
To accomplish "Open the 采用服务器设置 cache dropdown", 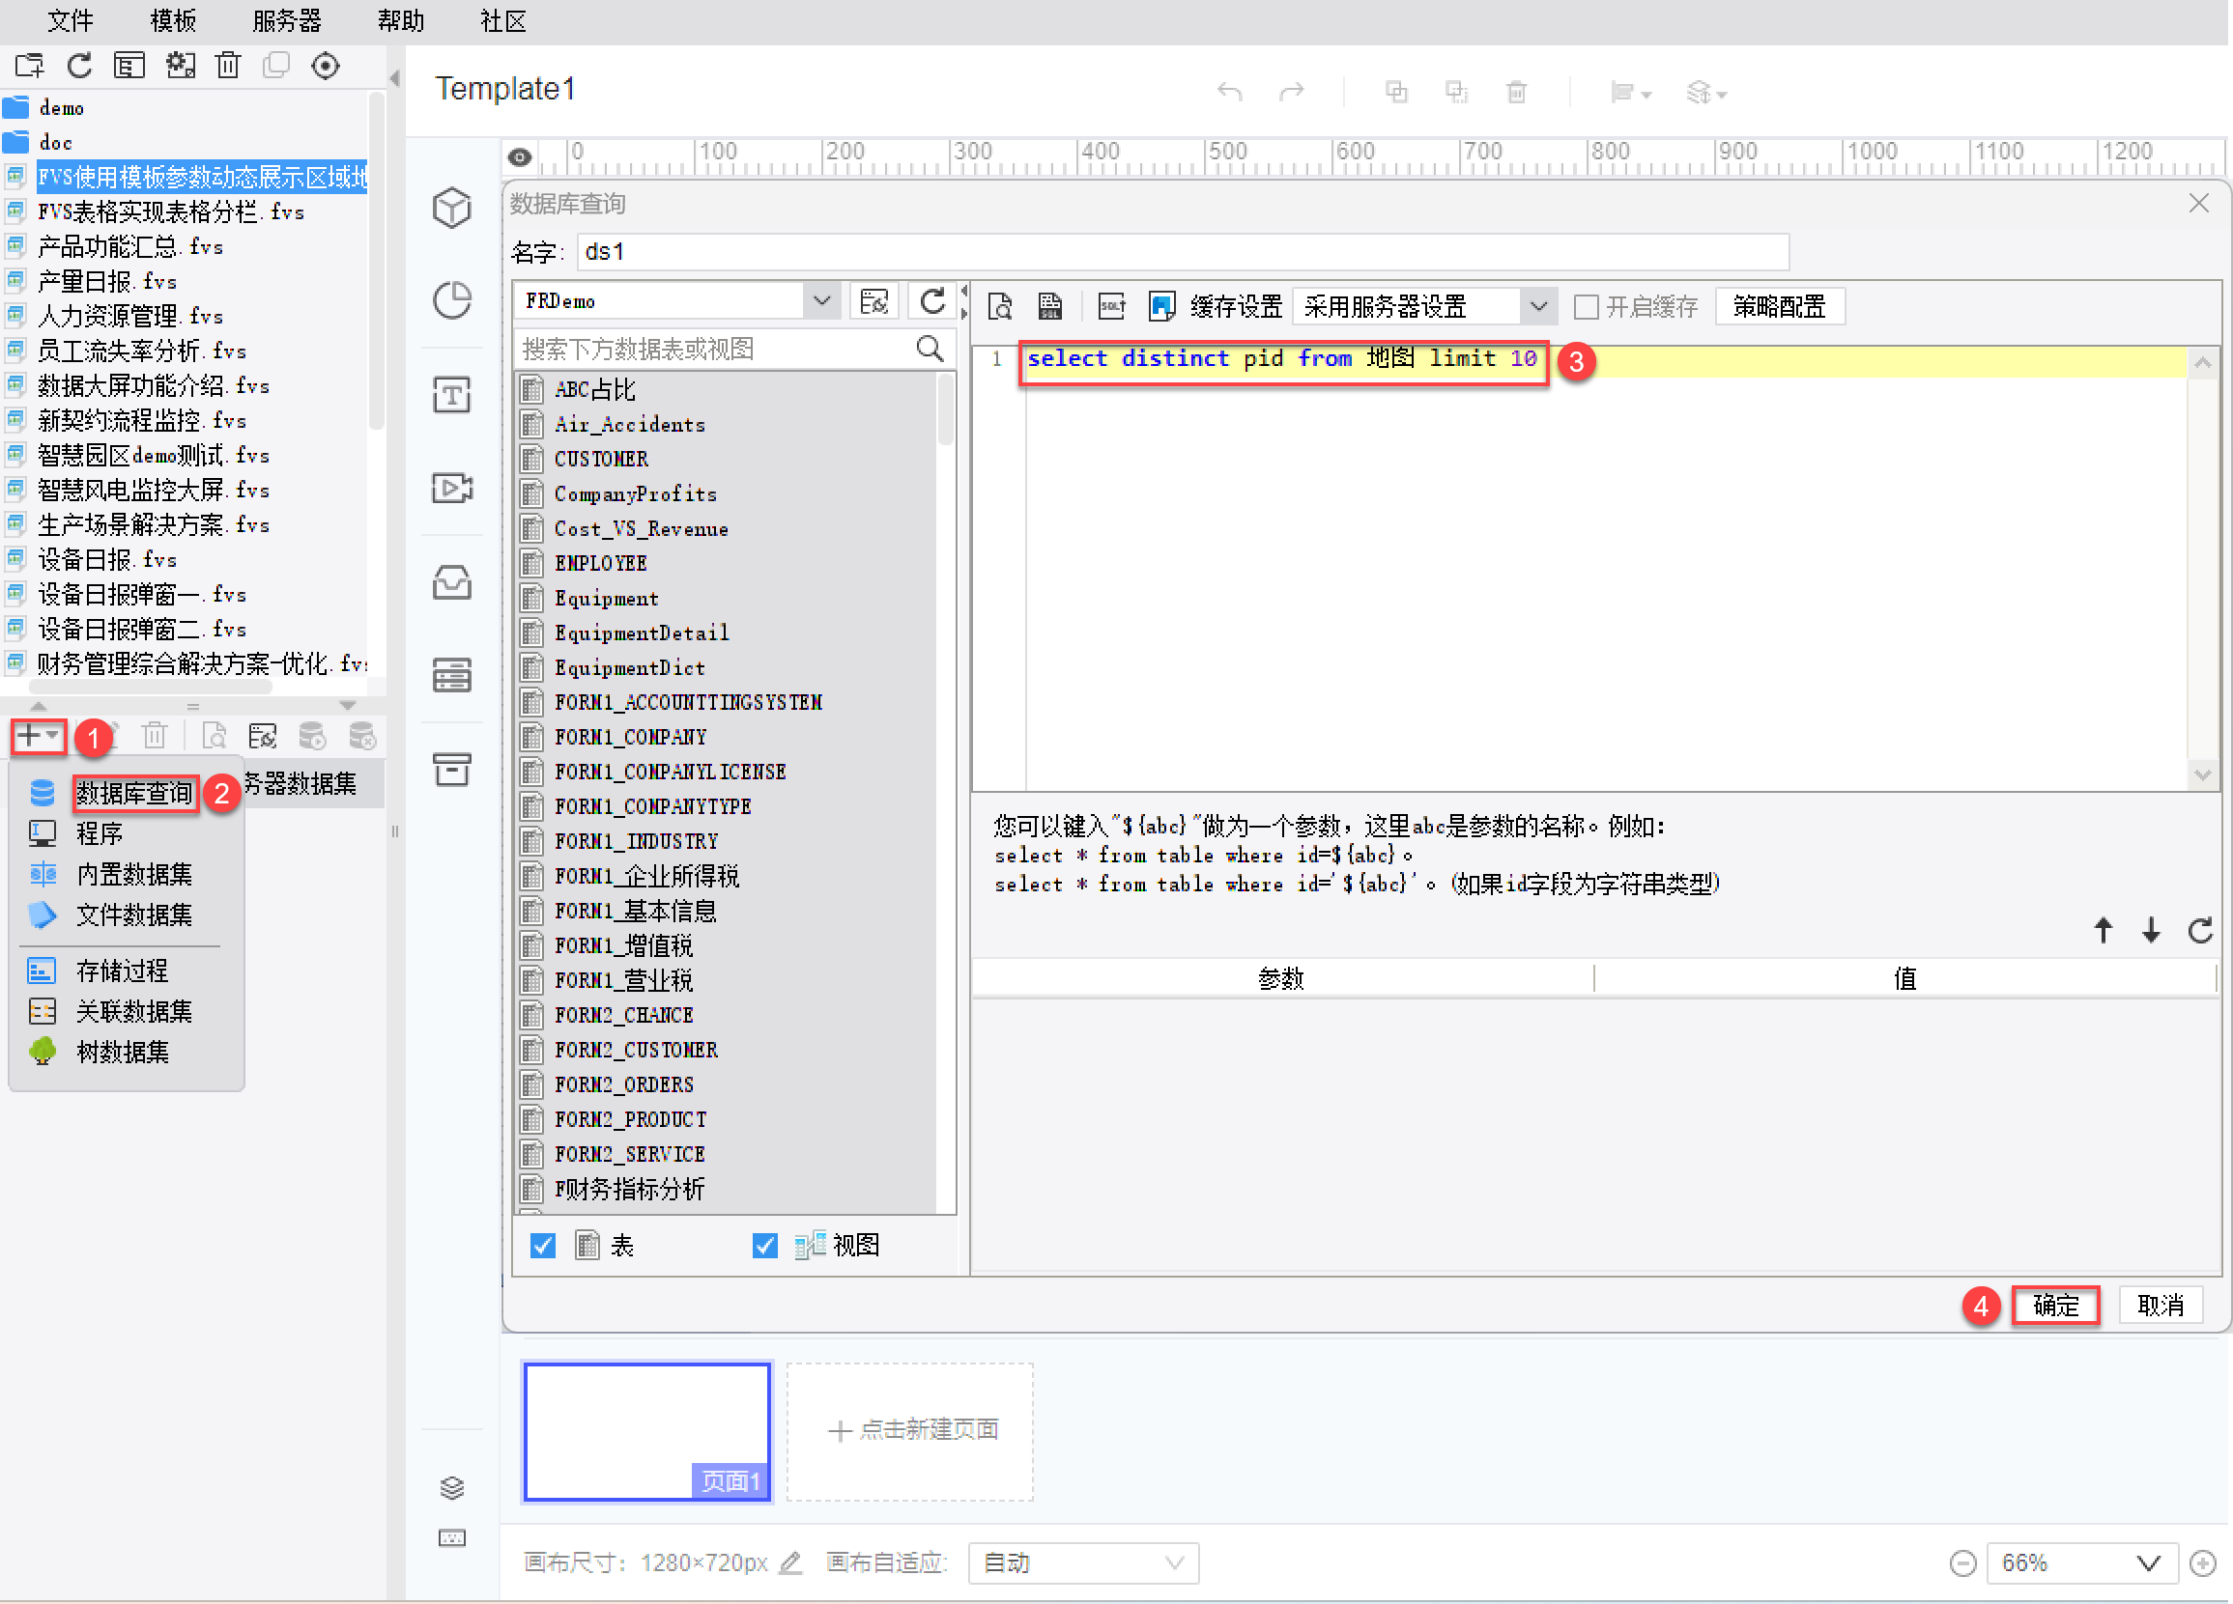I will (x=1538, y=307).
